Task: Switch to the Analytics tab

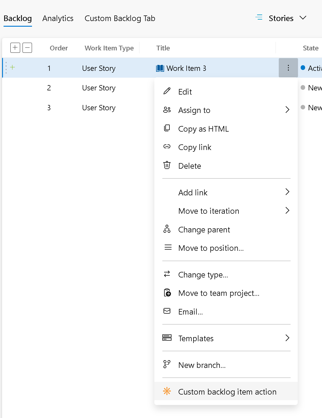Action: (58, 18)
